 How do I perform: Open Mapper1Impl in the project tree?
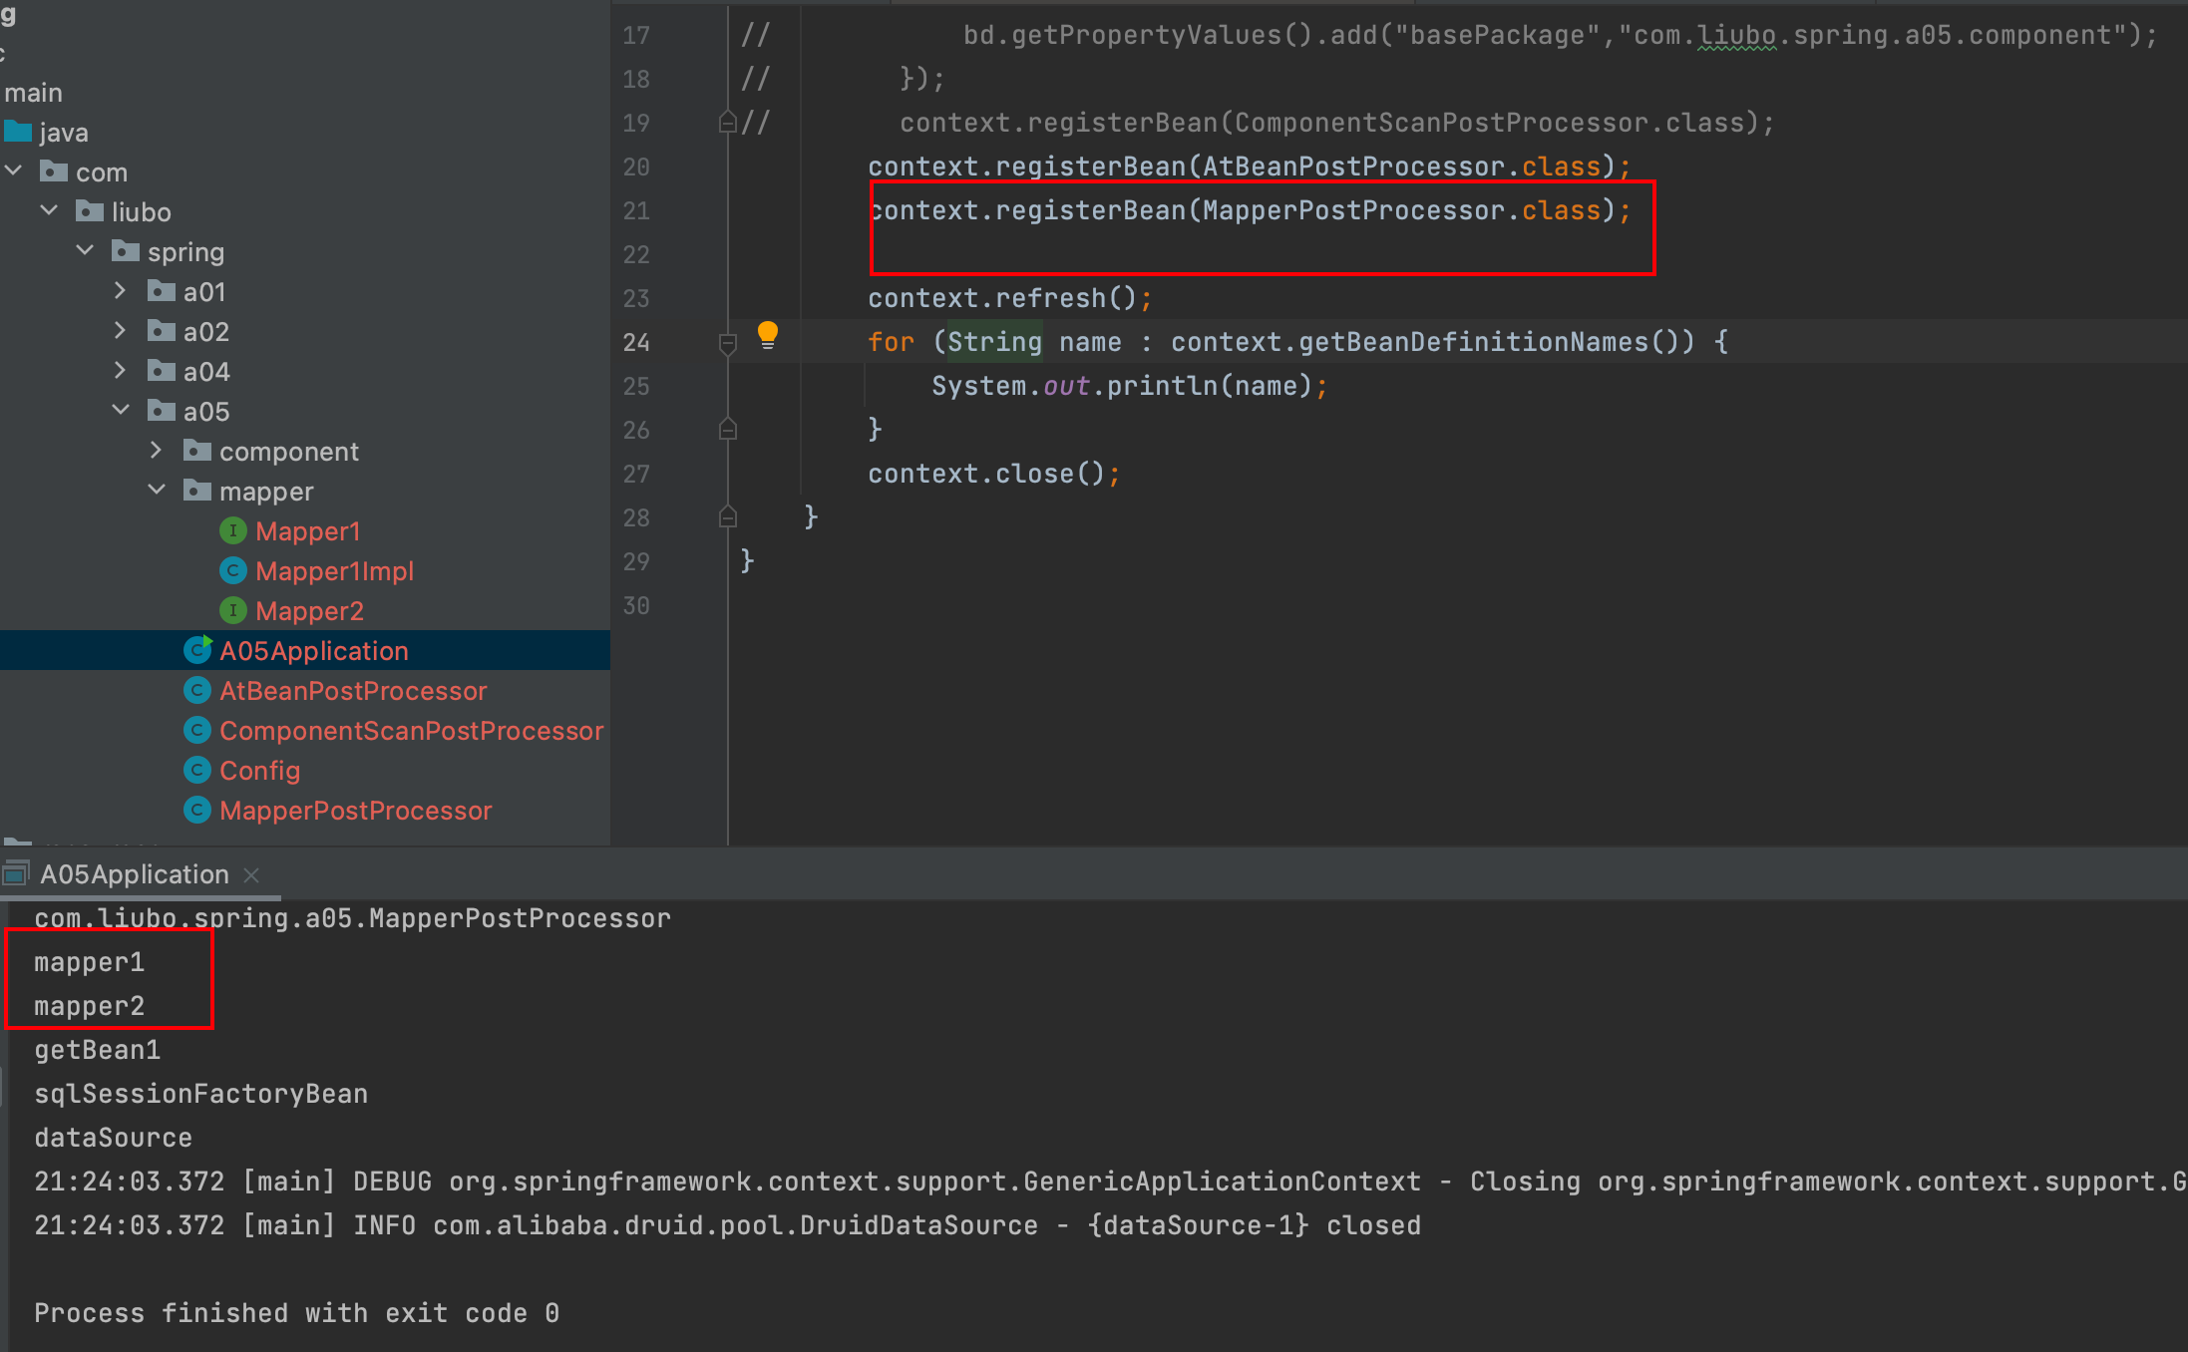[x=334, y=571]
